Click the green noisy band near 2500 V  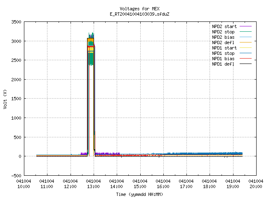click(x=91, y=59)
